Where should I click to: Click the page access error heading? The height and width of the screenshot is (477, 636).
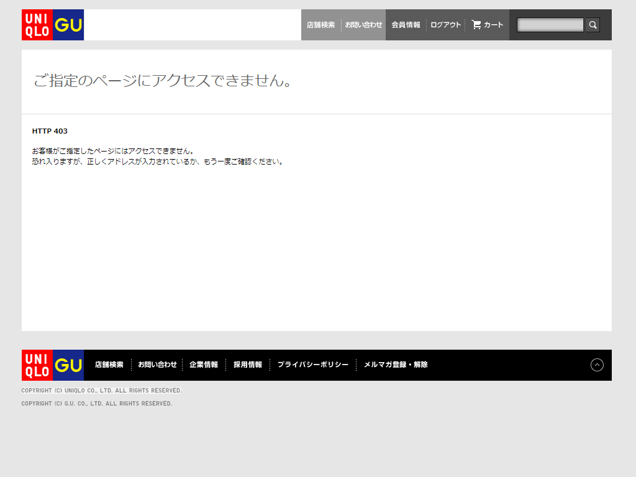tap(163, 81)
